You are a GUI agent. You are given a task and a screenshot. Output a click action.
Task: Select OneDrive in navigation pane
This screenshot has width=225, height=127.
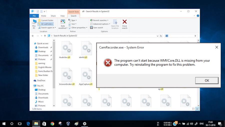coord(39,81)
